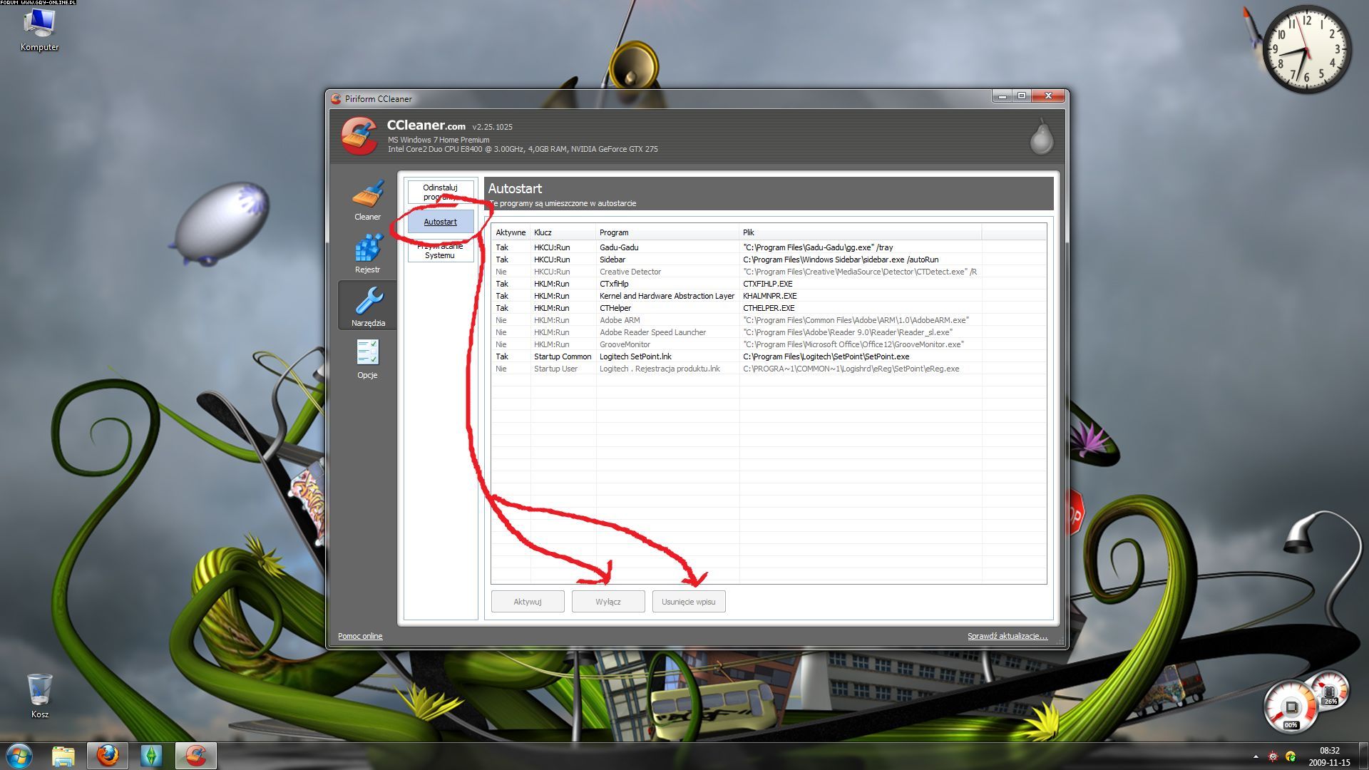Open the Odinstaluj programy tab

click(440, 192)
